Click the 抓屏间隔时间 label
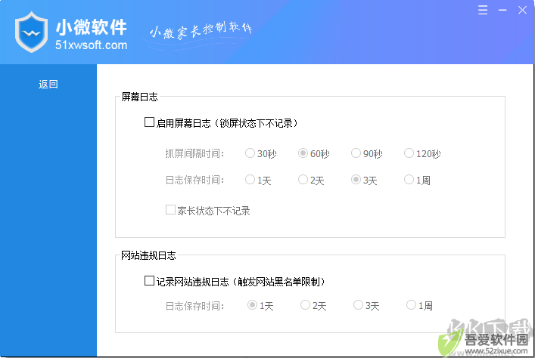This screenshot has width=535, height=358. click(194, 153)
